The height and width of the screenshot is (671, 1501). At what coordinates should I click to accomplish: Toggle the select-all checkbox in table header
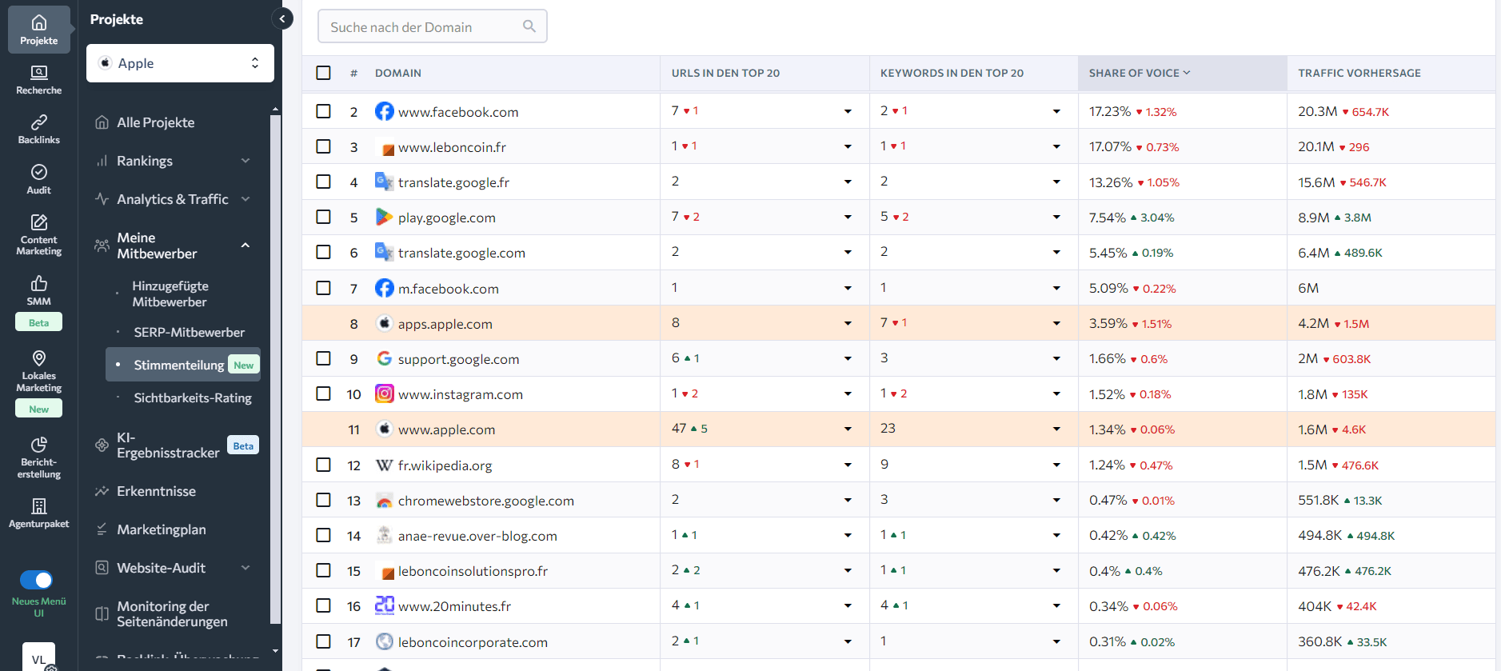coord(323,73)
